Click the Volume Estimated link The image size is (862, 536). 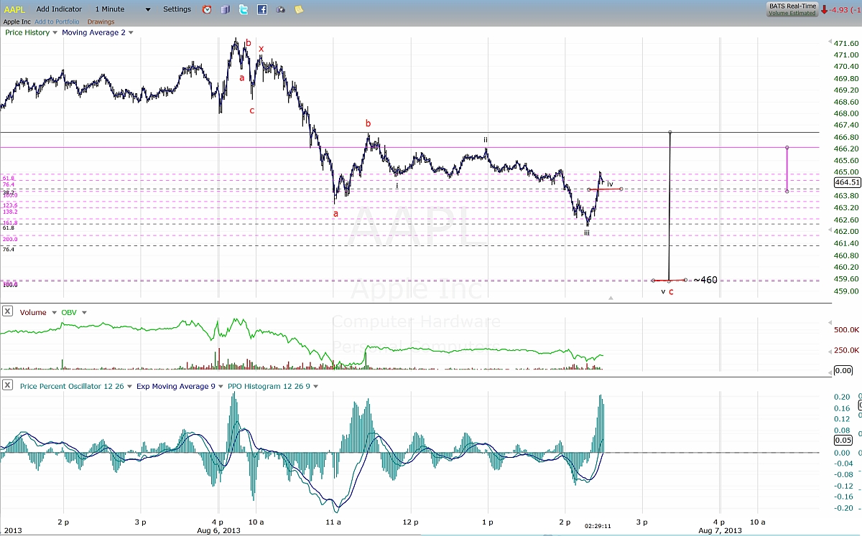click(x=791, y=13)
